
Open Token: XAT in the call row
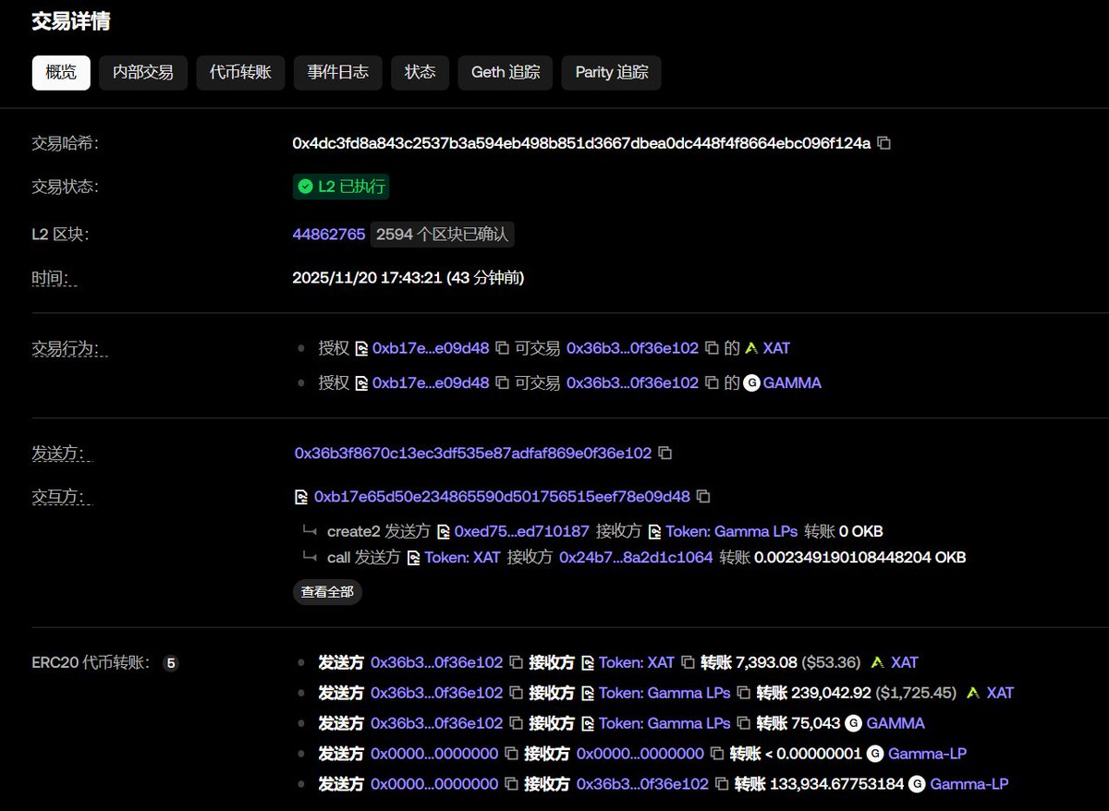[462, 557]
